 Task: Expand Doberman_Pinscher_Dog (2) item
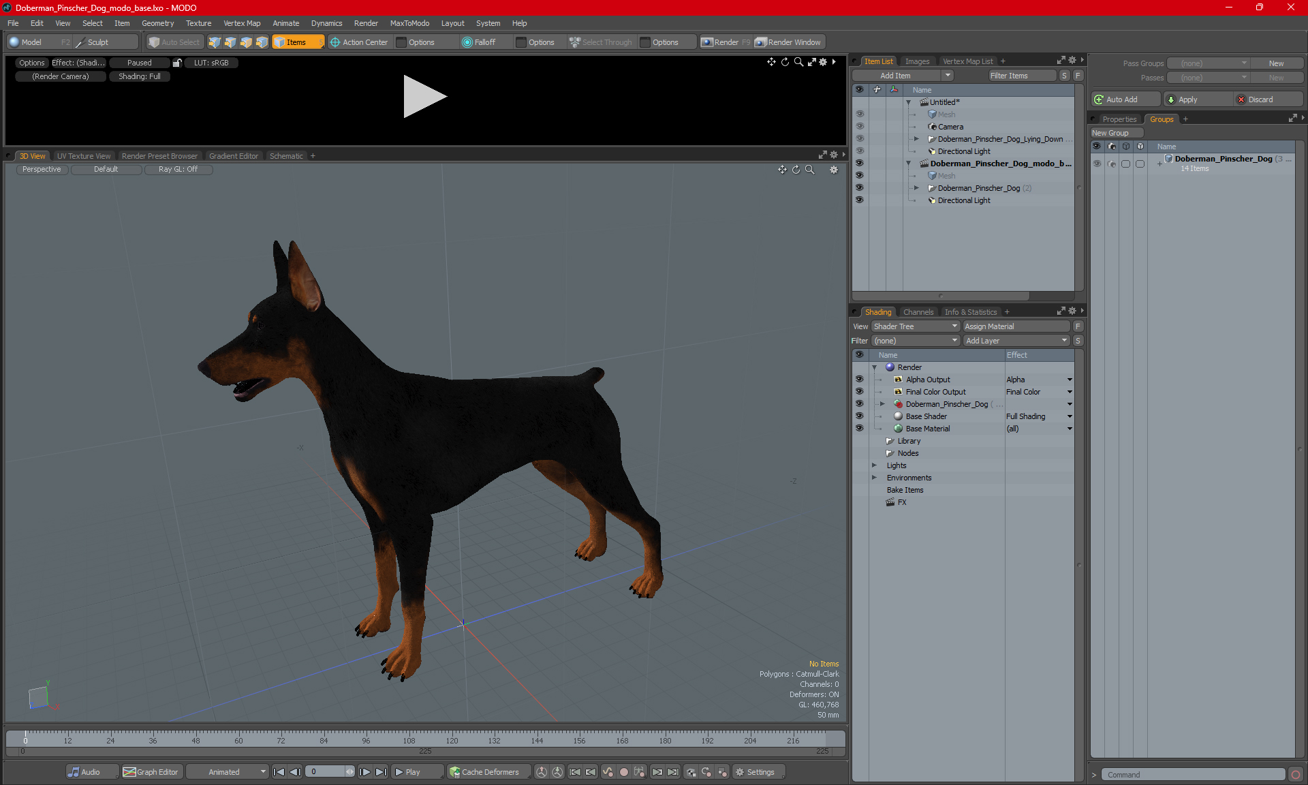coord(916,188)
